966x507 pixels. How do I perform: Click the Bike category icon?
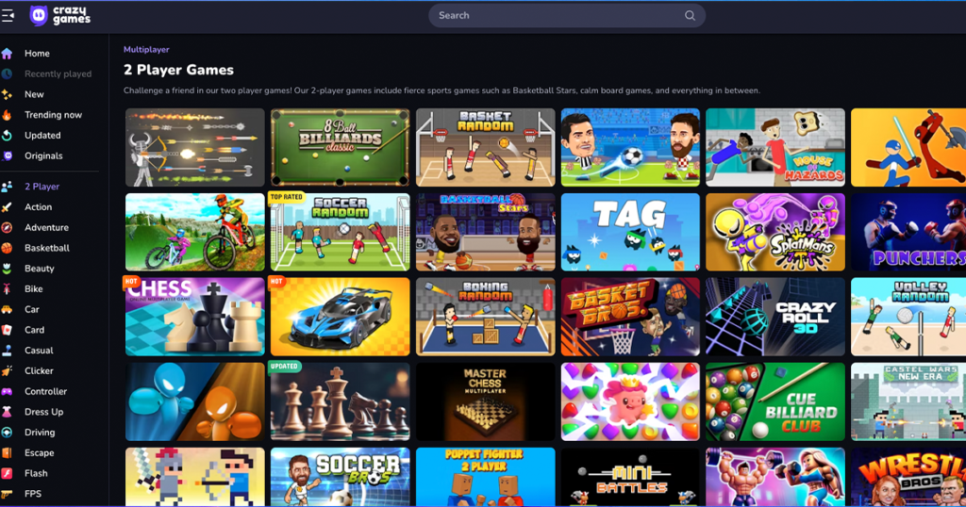pyautogui.click(x=7, y=288)
